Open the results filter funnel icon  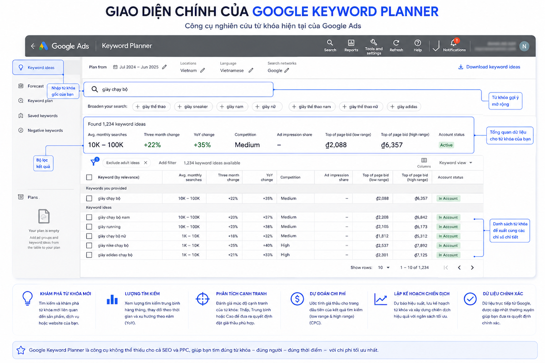[x=94, y=162]
